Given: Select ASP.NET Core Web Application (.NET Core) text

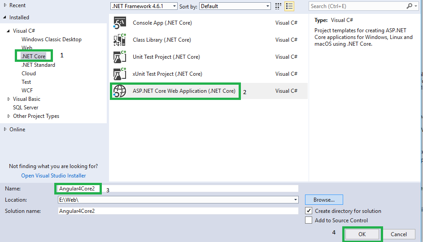Looking at the screenshot, I should click(184, 91).
